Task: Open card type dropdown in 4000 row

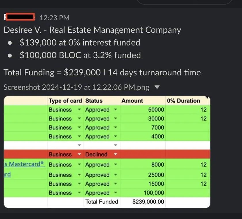Action: (79, 136)
